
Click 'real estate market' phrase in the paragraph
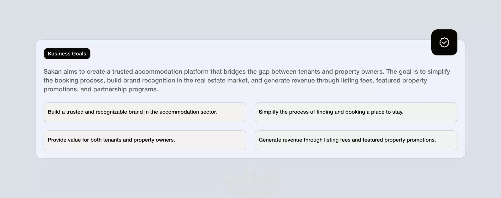pos(221,80)
